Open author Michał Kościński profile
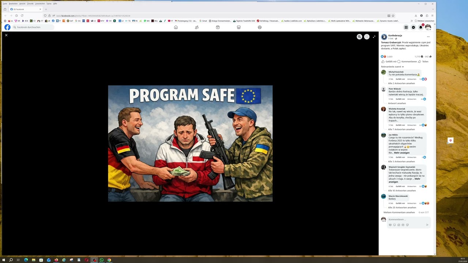Screen dimensions: 468x263 pyautogui.click(x=396, y=72)
